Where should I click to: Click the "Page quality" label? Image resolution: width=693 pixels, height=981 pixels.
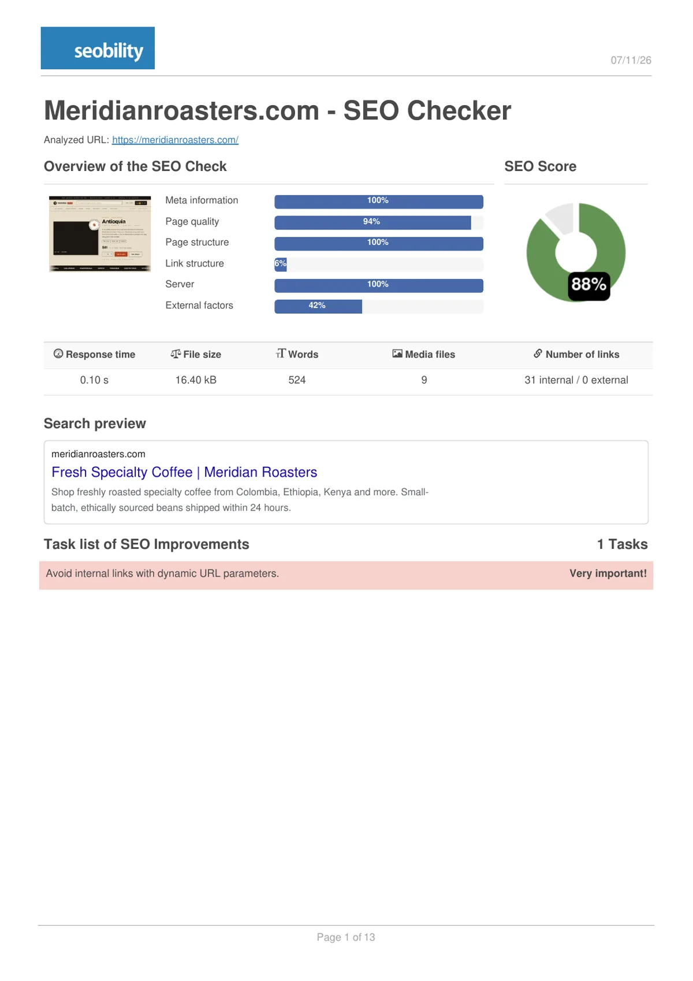click(x=192, y=222)
